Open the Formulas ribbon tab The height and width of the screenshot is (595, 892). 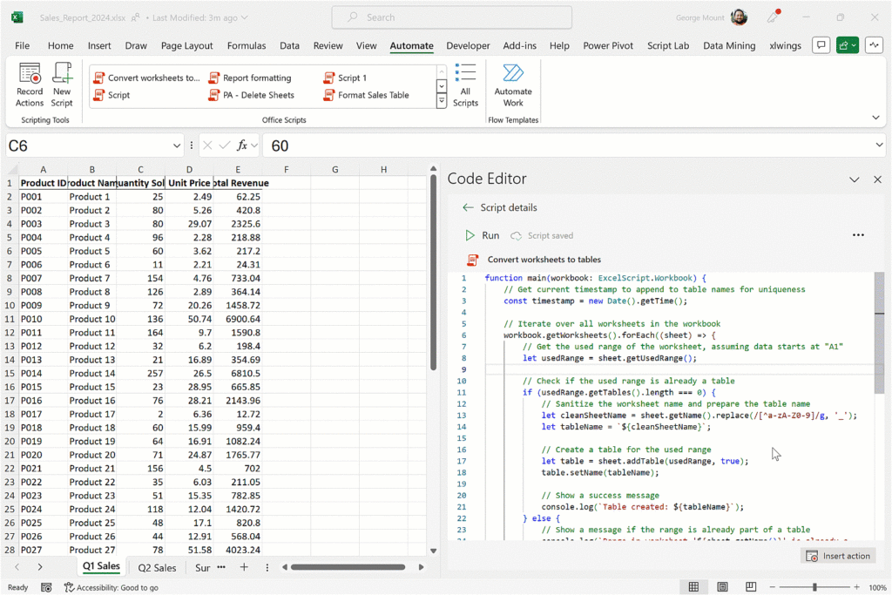pyautogui.click(x=247, y=46)
